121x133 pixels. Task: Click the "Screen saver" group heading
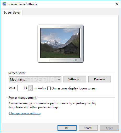tap(17, 73)
